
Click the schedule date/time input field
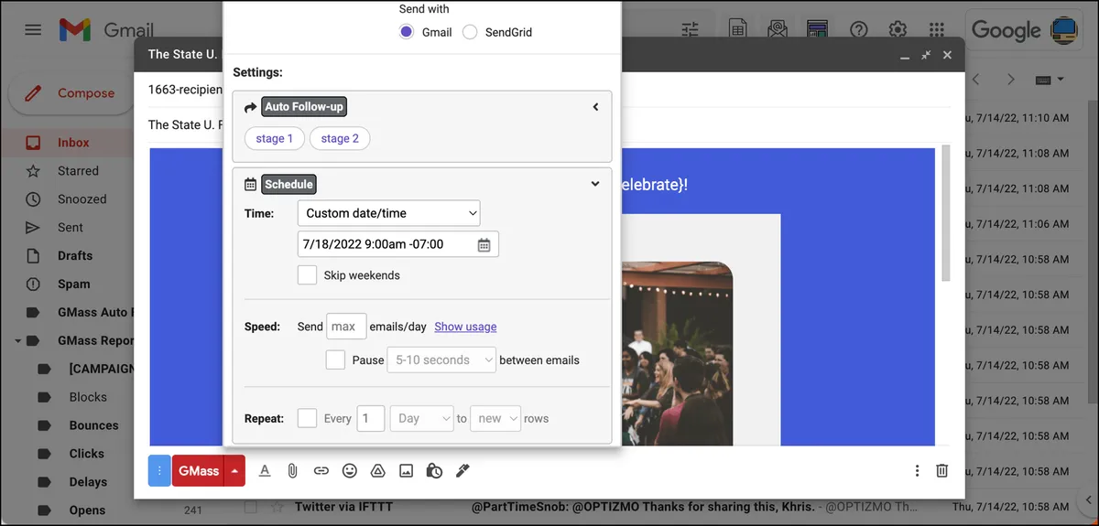[x=398, y=244]
